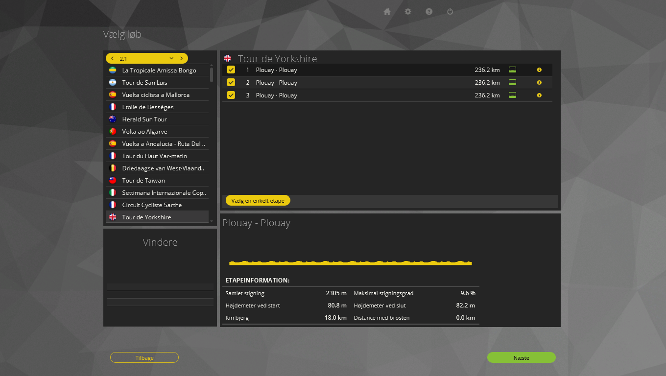
Task: Uncheck stage 1 checkbox
Action: pos(231,70)
